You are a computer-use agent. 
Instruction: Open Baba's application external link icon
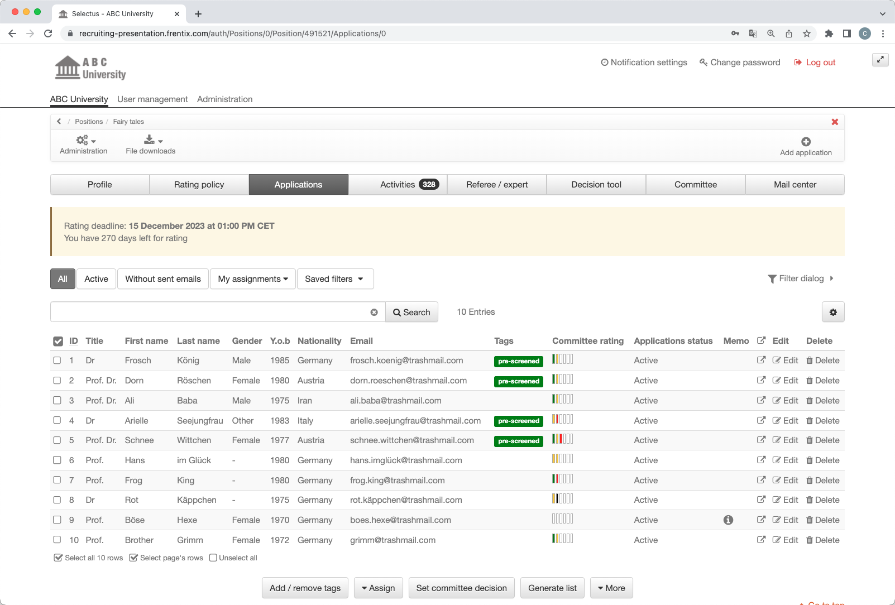tap(761, 400)
